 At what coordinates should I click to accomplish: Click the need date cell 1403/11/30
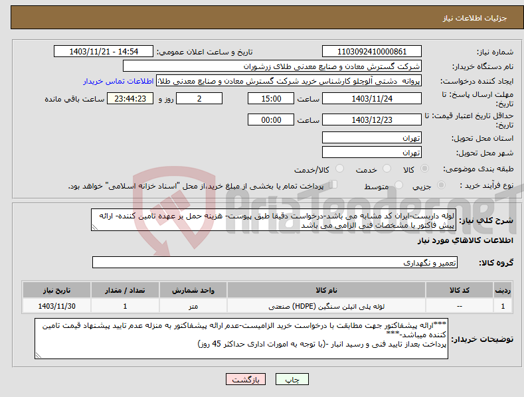[x=56, y=306]
